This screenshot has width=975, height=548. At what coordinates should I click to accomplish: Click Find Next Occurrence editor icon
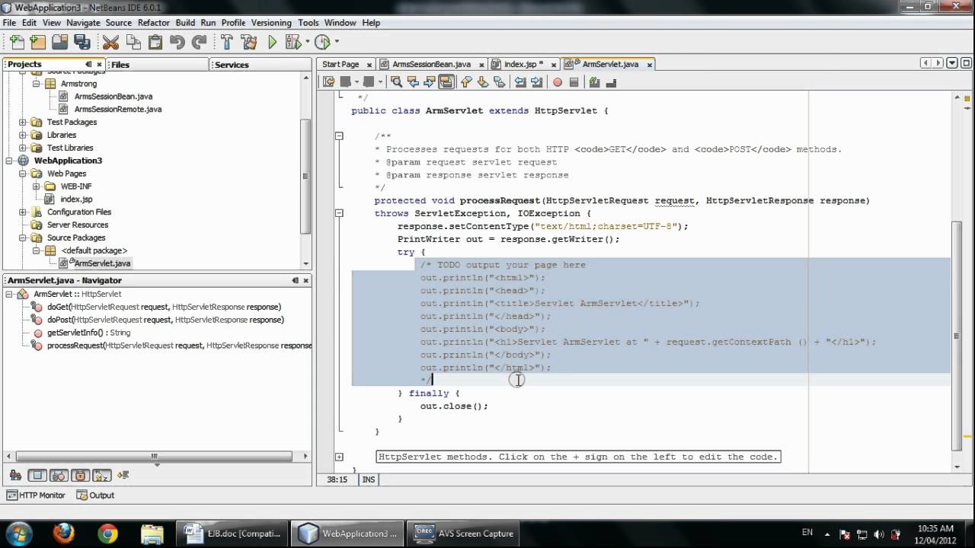[430, 81]
